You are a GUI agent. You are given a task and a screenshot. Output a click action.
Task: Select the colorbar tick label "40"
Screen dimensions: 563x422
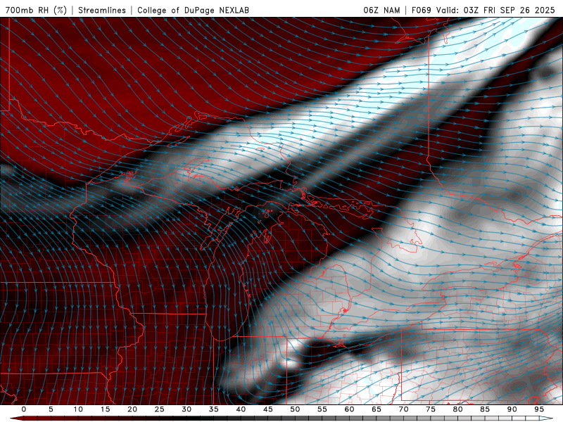point(241,409)
